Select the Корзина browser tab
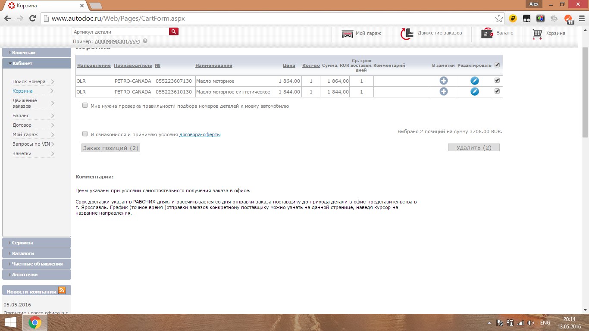 (45, 6)
